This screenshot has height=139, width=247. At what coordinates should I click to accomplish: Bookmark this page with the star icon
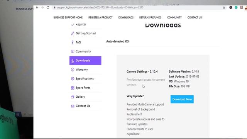(224, 7)
